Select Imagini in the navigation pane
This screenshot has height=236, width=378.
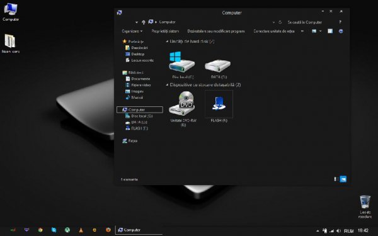click(135, 91)
